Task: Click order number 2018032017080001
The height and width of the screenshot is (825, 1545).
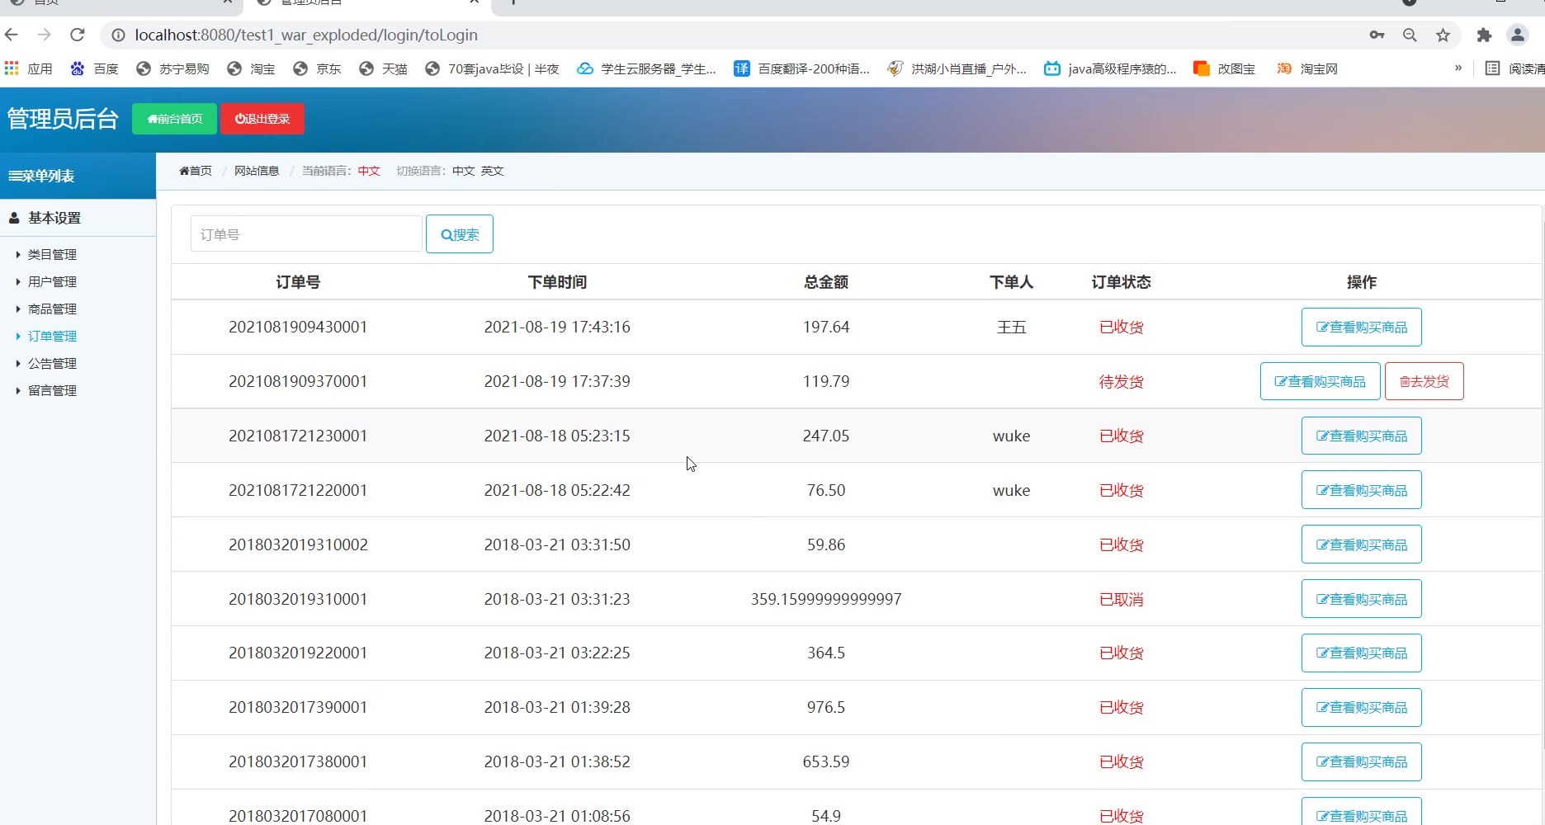Action: tap(298, 816)
